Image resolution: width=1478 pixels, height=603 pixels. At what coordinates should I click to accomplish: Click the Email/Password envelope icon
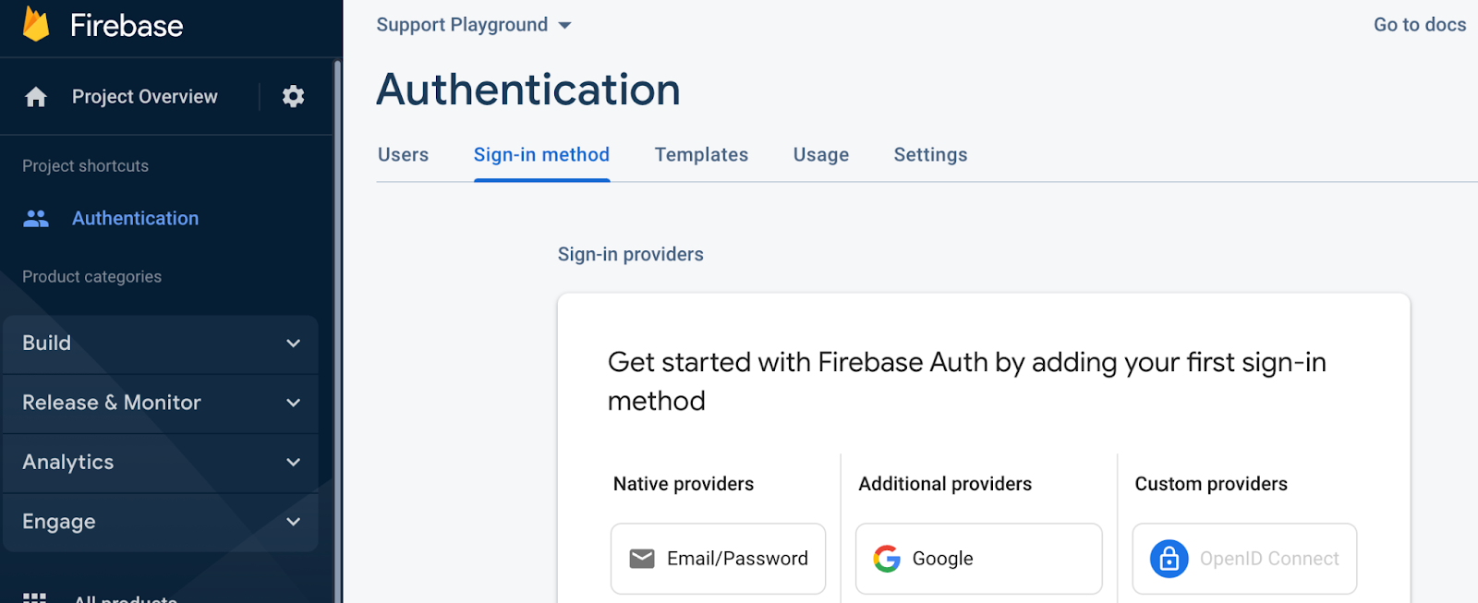pyautogui.click(x=642, y=559)
